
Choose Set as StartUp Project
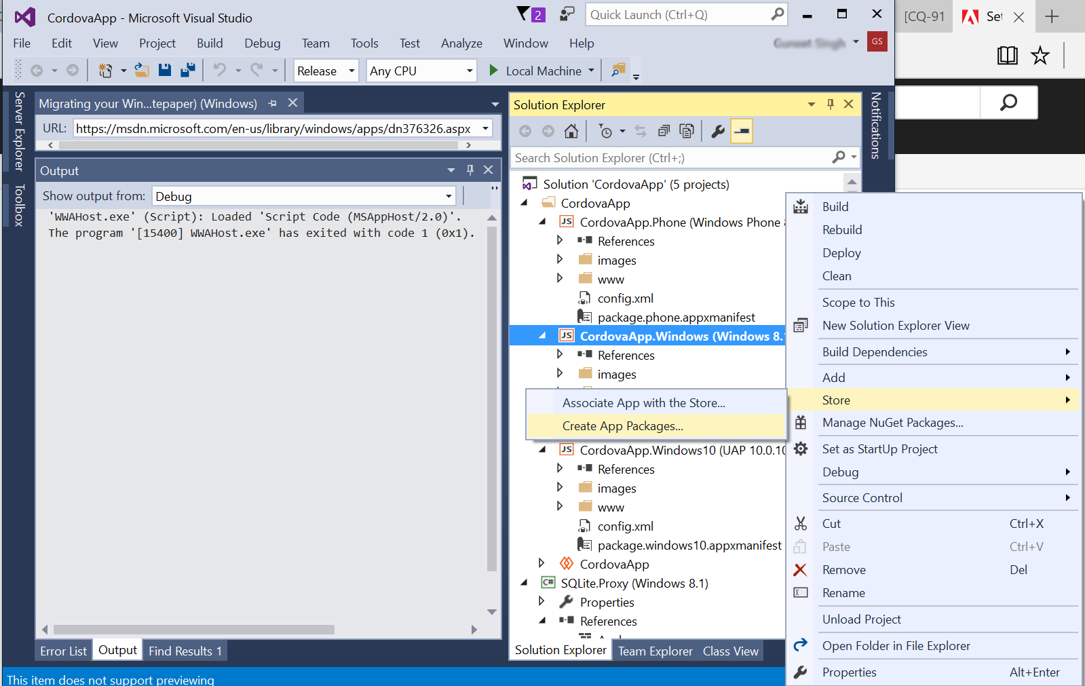[879, 449]
